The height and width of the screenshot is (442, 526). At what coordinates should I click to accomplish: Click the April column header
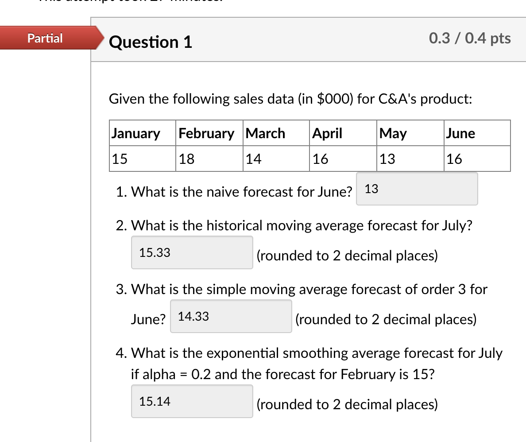click(327, 133)
